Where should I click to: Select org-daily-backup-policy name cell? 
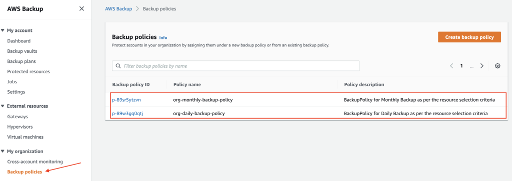point(199,113)
